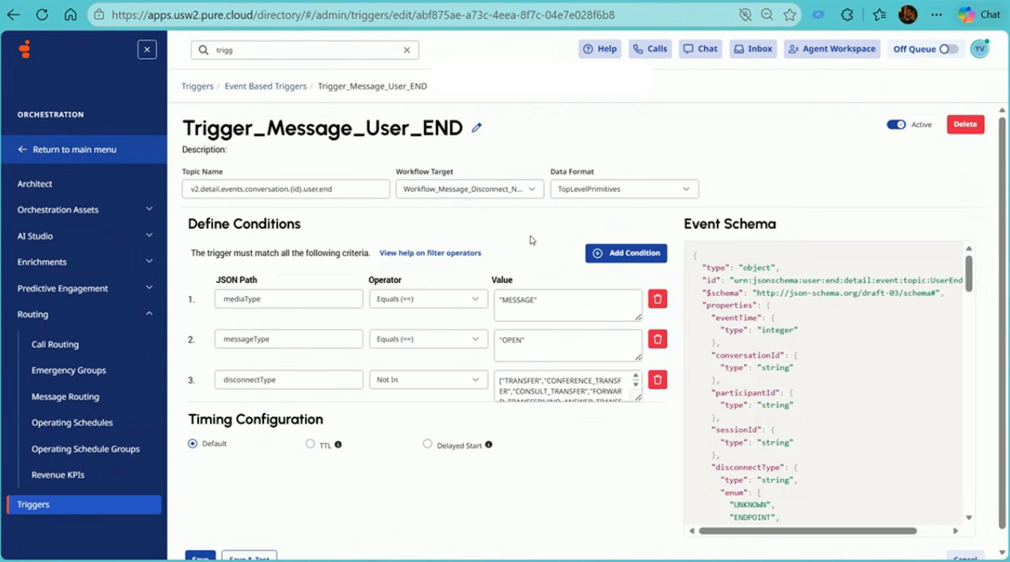Open operator dropdown for messageType row
Image resolution: width=1010 pixels, height=562 pixels.
(x=428, y=339)
